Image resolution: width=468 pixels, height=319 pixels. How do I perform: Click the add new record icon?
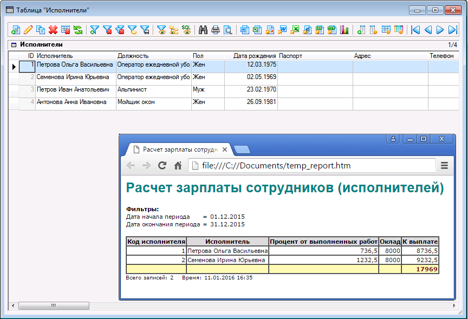(15, 30)
